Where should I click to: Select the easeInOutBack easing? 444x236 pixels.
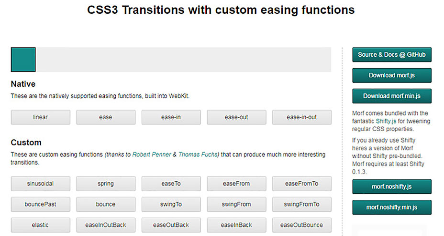[x=105, y=225]
